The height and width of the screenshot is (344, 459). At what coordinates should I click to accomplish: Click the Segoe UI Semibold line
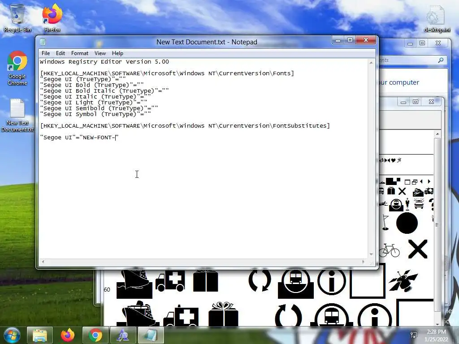(x=99, y=108)
